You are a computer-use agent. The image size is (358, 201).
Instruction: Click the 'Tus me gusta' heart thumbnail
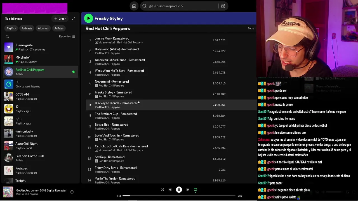pos(9,47)
